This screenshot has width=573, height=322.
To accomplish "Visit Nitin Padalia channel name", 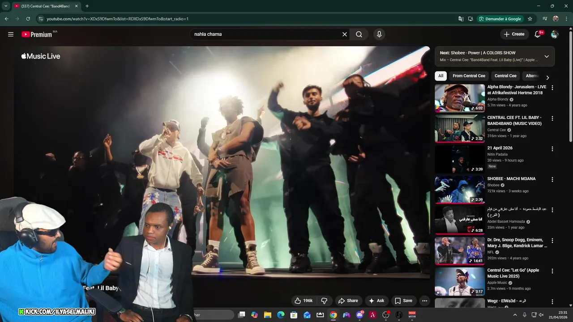I will [497, 154].
